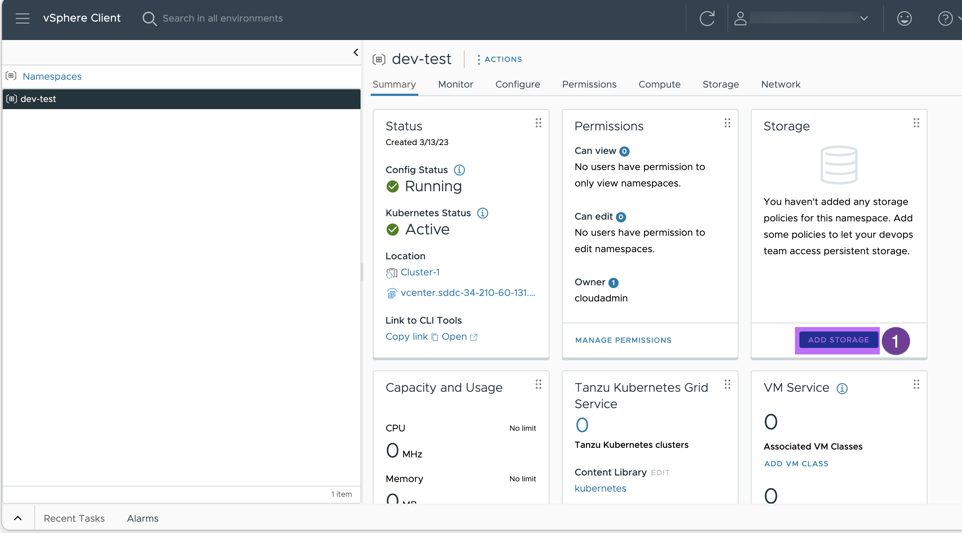Click the Namespaces link in sidebar
962x533 pixels.
[x=52, y=76]
